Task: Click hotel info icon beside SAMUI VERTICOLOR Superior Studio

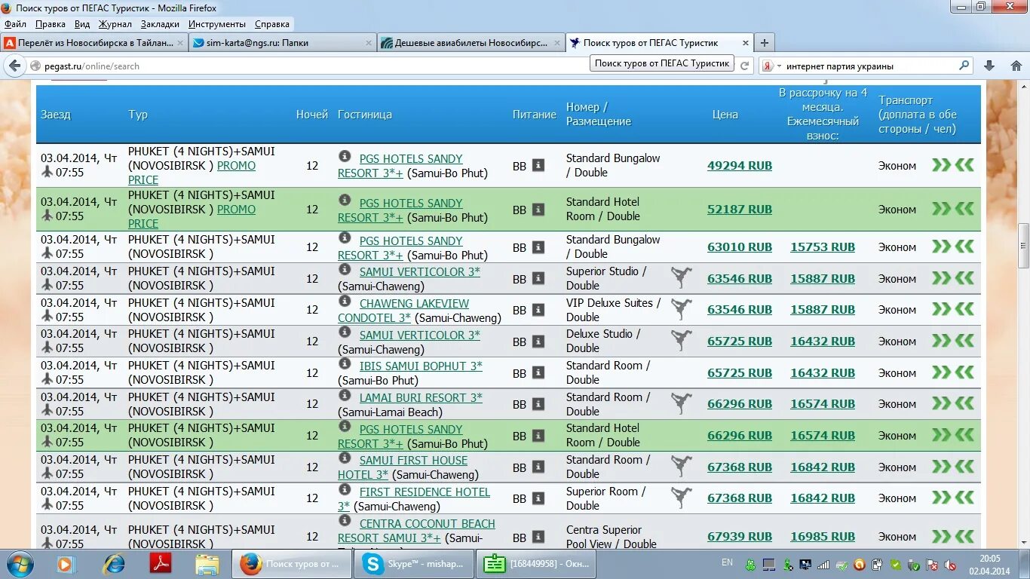Action: point(345,269)
